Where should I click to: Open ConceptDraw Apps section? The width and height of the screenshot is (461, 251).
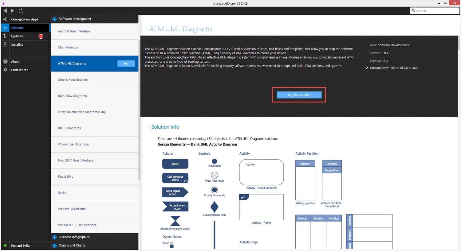coord(26,19)
